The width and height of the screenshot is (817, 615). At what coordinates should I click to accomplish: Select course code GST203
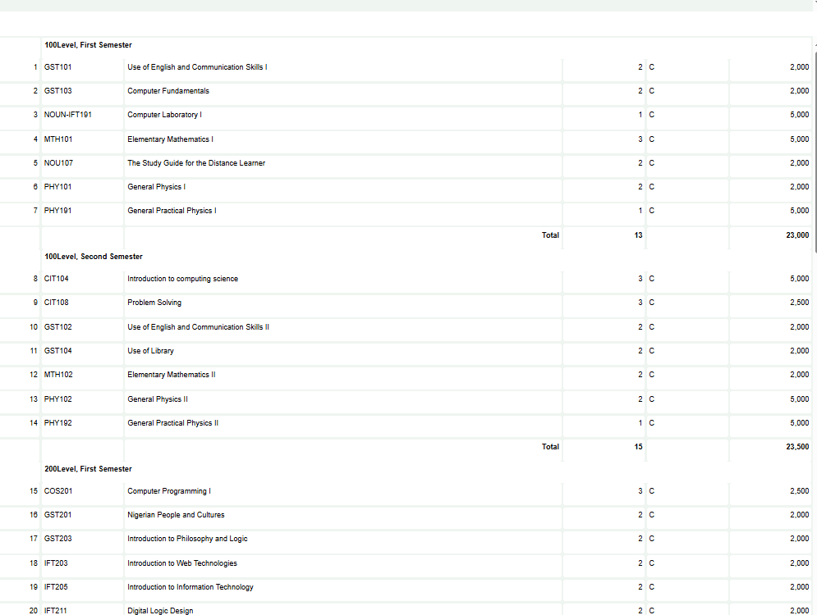(57, 539)
